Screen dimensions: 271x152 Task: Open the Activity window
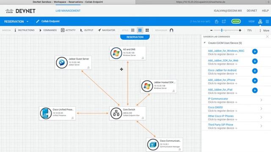coord(68,30)
